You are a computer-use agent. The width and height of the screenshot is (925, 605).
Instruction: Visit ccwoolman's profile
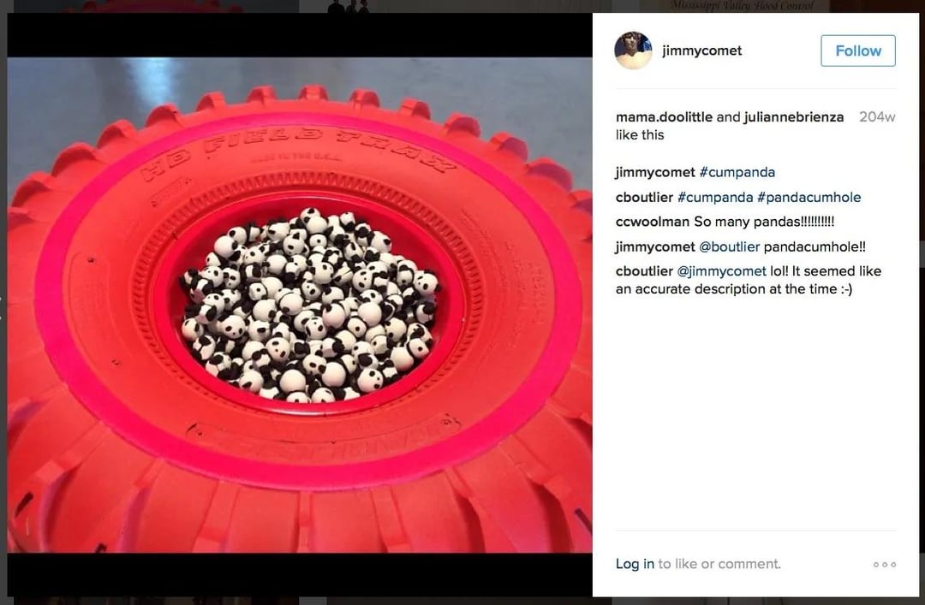652,222
